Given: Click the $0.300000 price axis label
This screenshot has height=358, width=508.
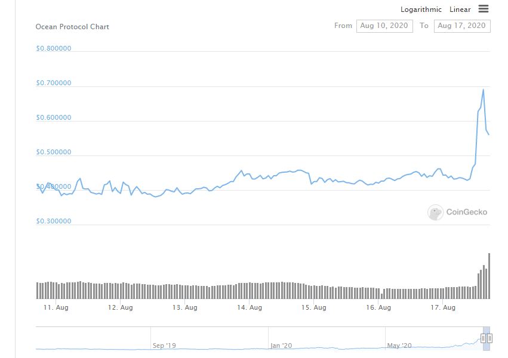Looking at the screenshot, I should pos(54,222).
